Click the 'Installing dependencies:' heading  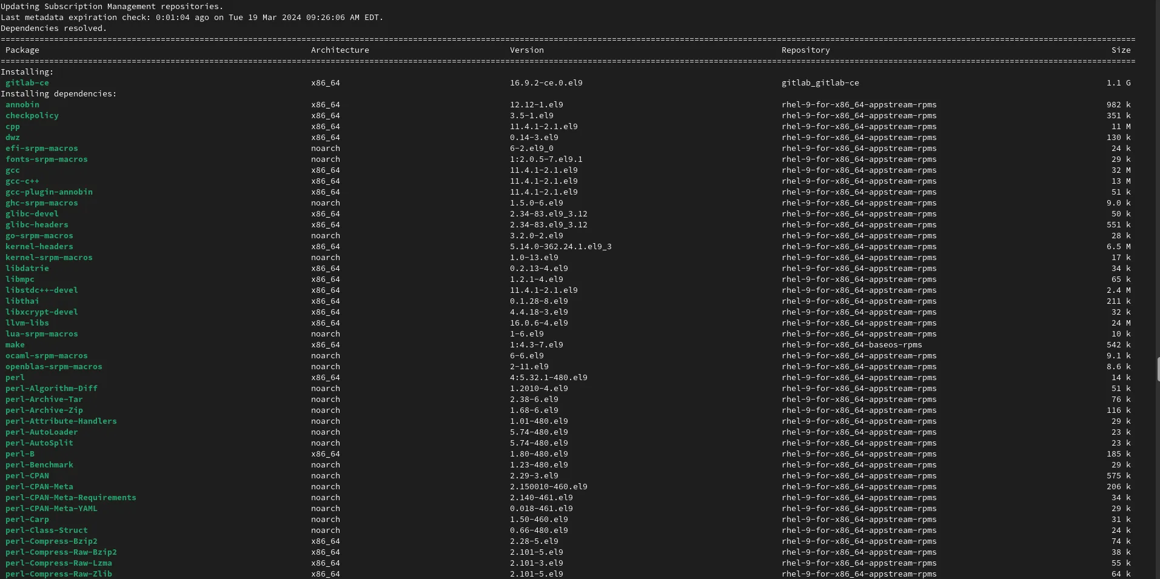click(59, 94)
